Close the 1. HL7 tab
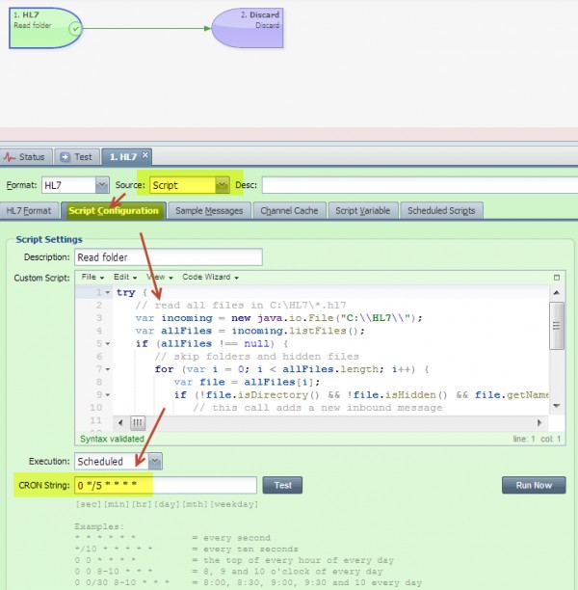Viewport: 578px width, 590px height. pyautogui.click(x=144, y=154)
